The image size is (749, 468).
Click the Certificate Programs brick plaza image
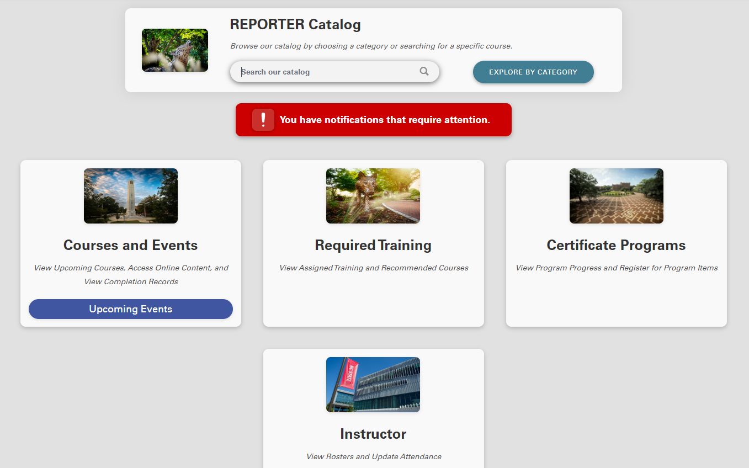(617, 196)
